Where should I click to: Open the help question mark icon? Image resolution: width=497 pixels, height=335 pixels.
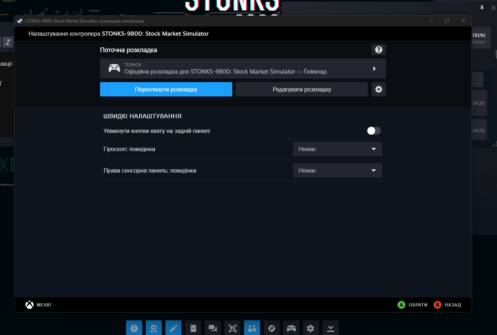(379, 50)
